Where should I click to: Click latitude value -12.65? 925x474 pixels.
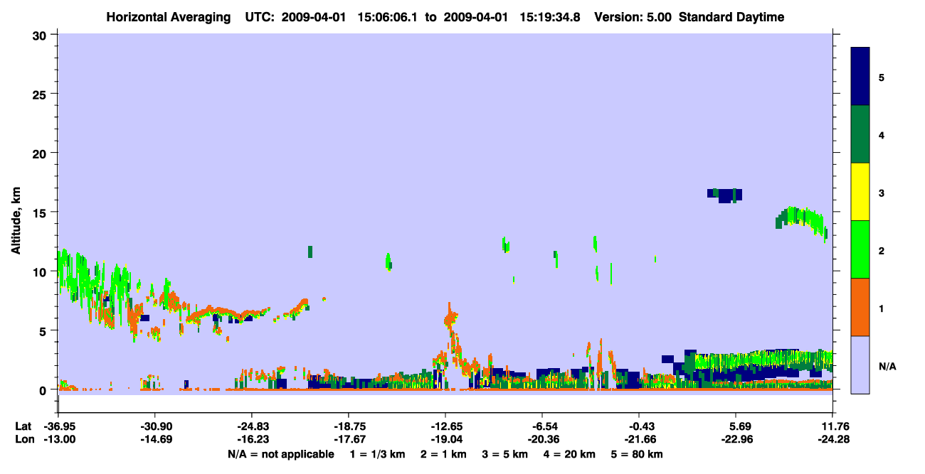[x=445, y=426]
